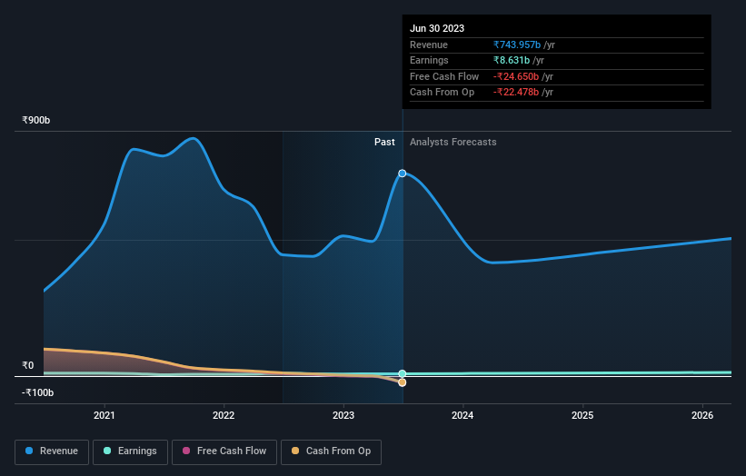Viewport: 746px width, 476px height.
Task: Click the blue Revenue legend dot
Action: click(29, 451)
